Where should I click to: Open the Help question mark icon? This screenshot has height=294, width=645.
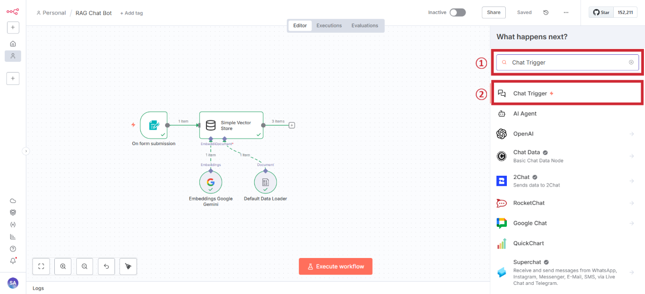[x=13, y=249]
